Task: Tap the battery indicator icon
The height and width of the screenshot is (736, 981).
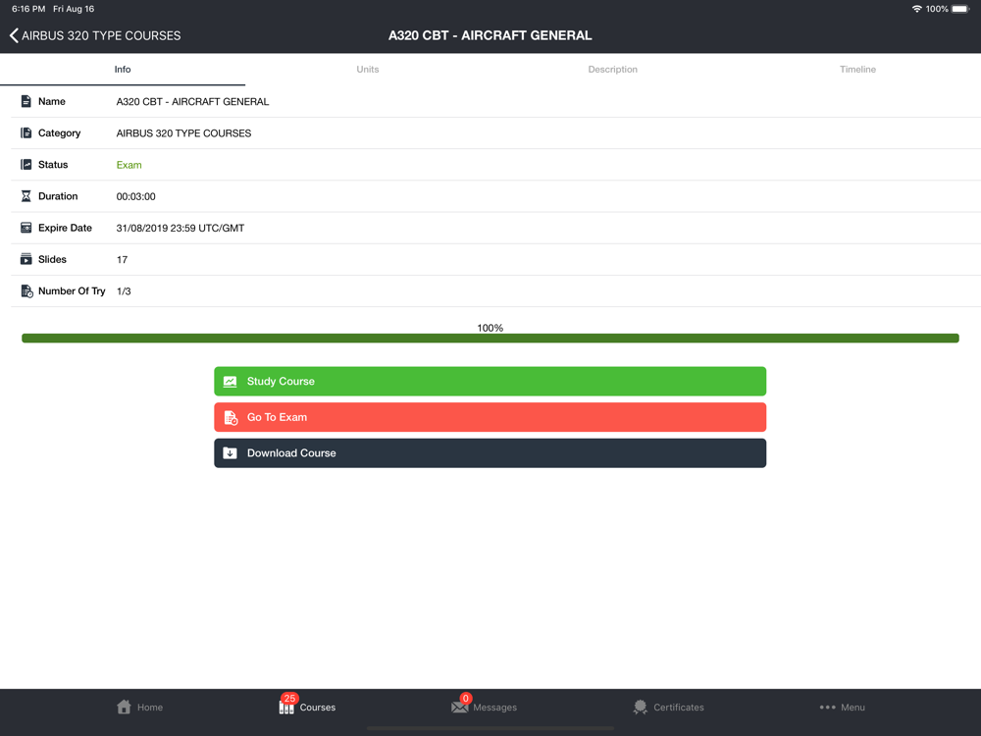Action: (960, 9)
